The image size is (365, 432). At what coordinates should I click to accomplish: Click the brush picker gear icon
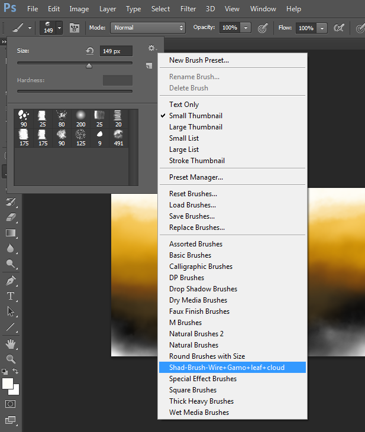pos(151,48)
